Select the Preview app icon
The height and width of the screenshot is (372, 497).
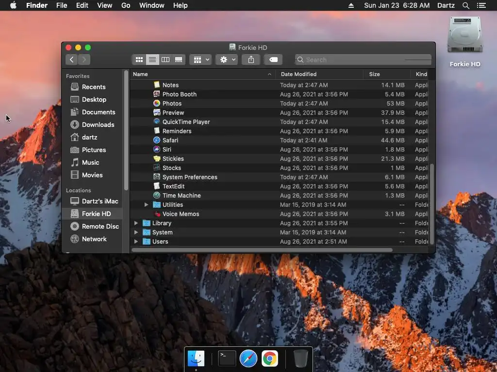(157, 112)
